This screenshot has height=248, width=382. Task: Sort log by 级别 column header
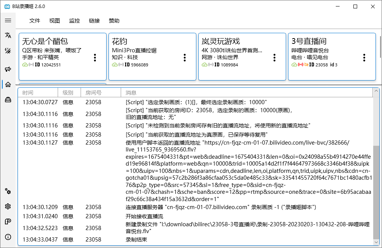[69, 93]
